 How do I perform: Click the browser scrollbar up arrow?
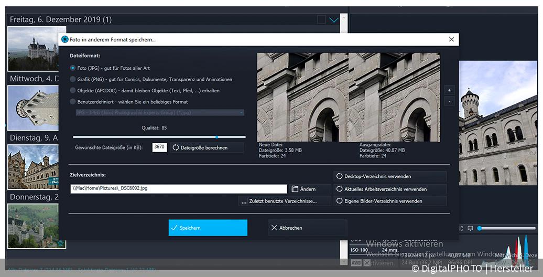(343, 17)
